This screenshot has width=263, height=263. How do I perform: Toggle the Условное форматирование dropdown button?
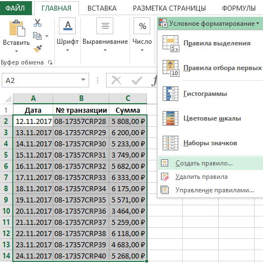(210, 24)
